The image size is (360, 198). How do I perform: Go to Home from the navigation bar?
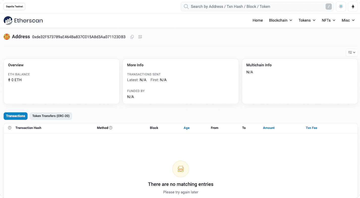[258, 20]
